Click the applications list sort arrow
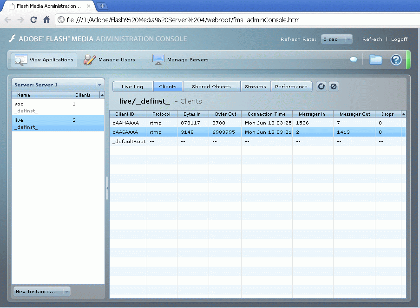The height and width of the screenshot is (308, 420). tap(102, 95)
